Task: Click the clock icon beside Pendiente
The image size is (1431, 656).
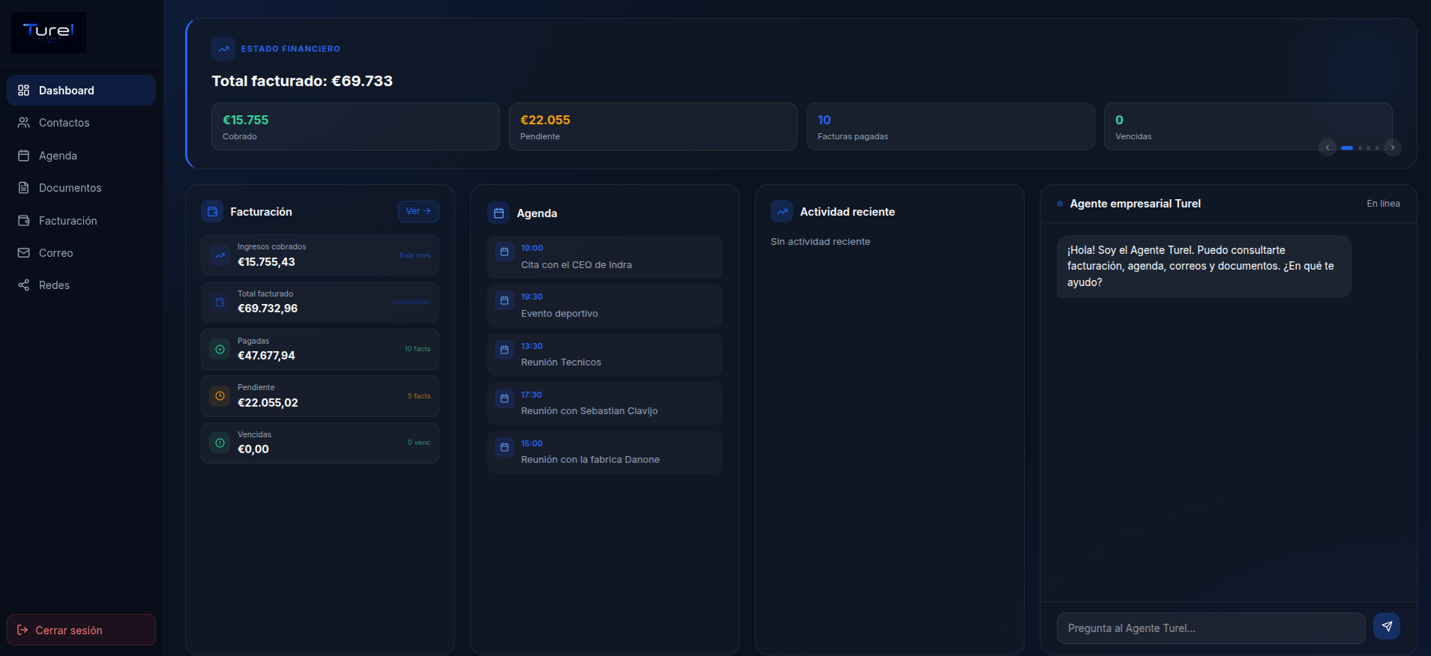Action: (220, 396)
